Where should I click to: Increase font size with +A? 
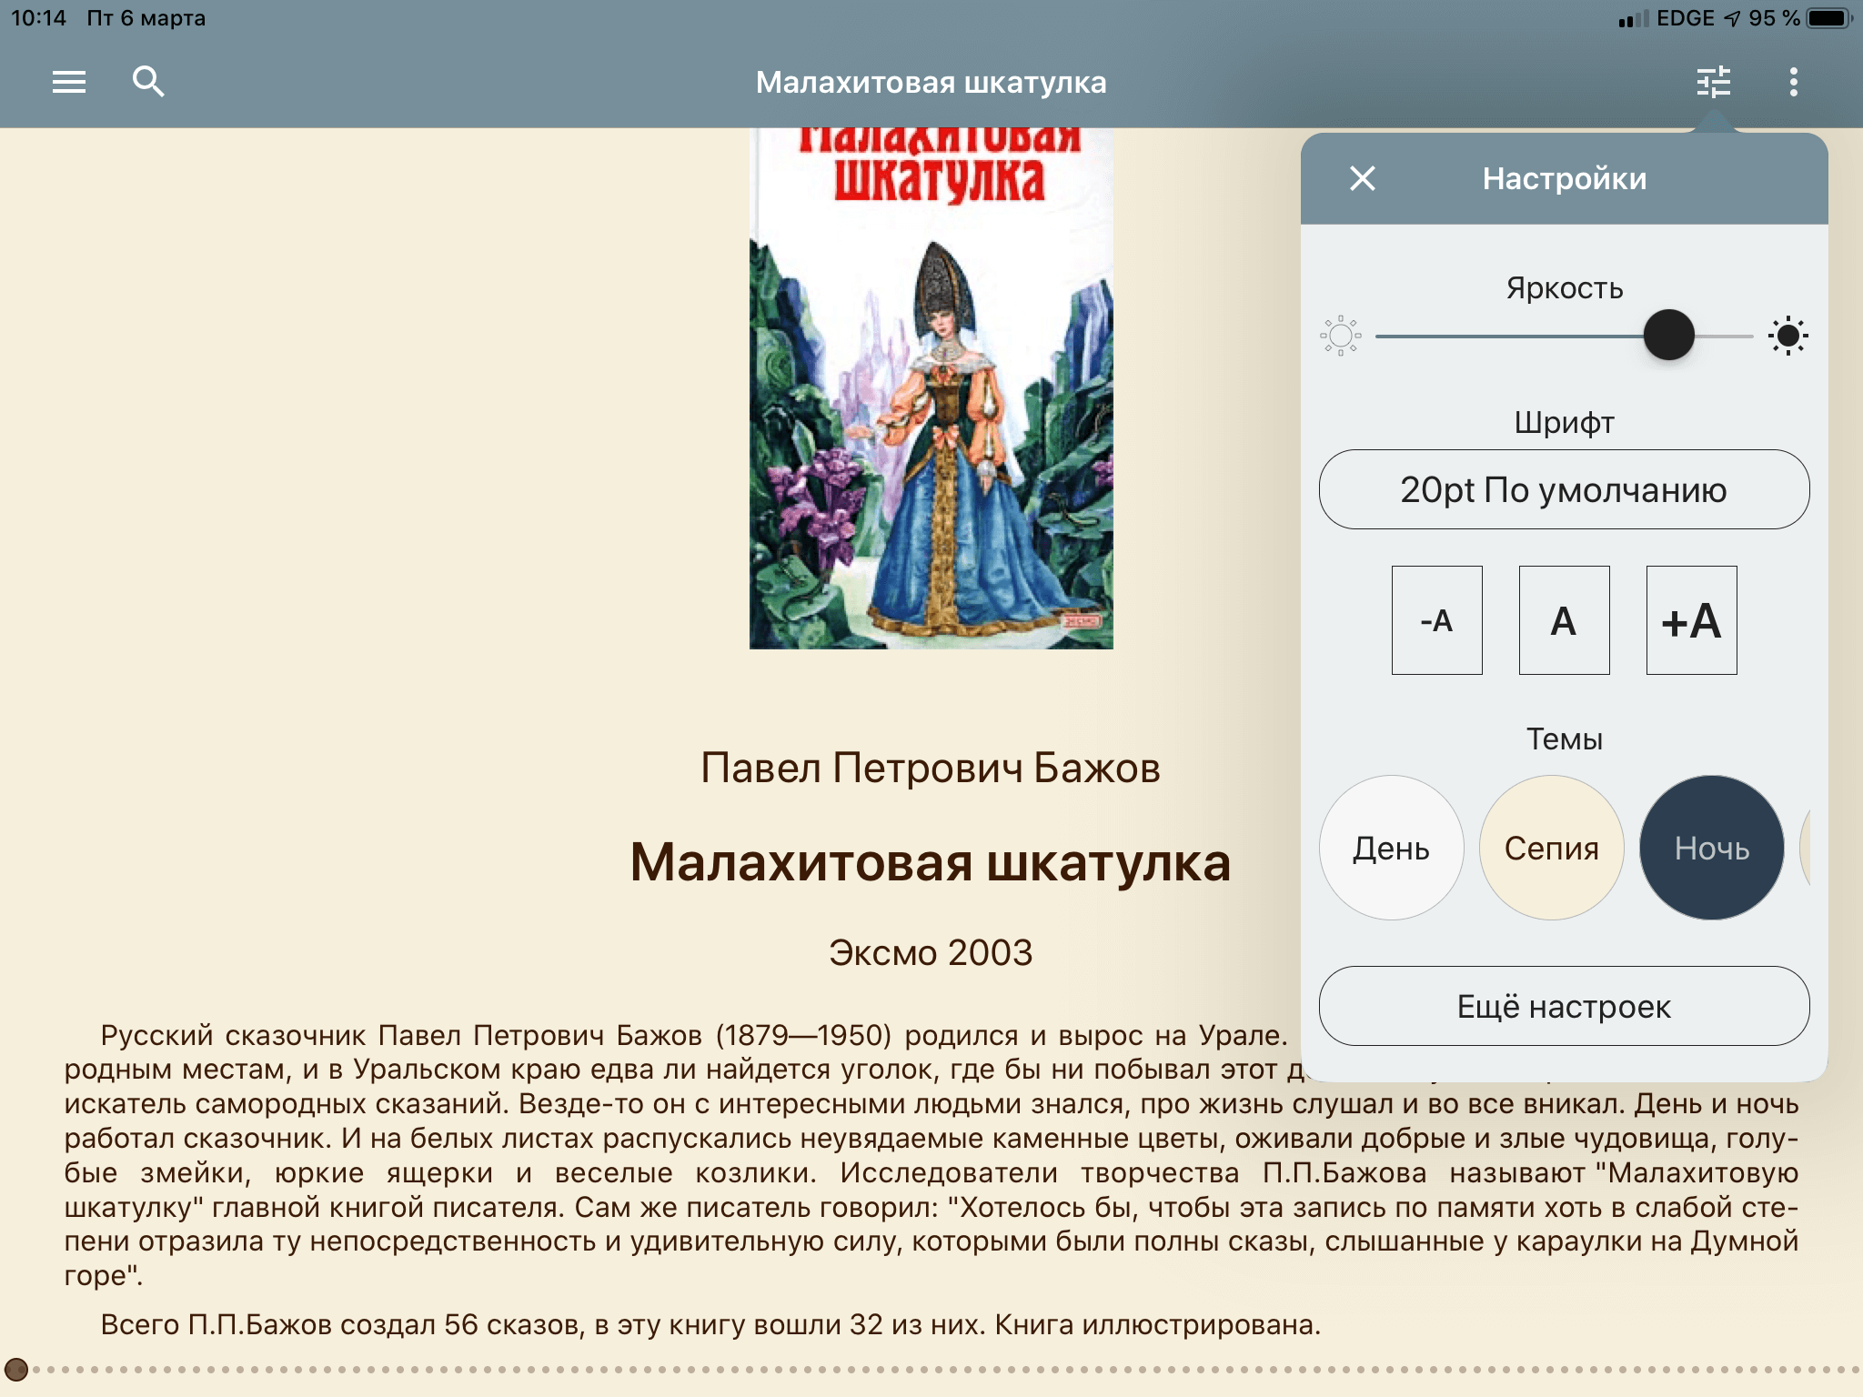click(x=1691, y=620)
